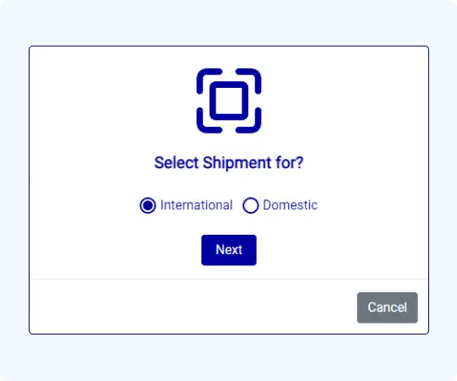Click the "Select Shipment for?" heading
Screen dimensions: 457x381
coord(229,163)
